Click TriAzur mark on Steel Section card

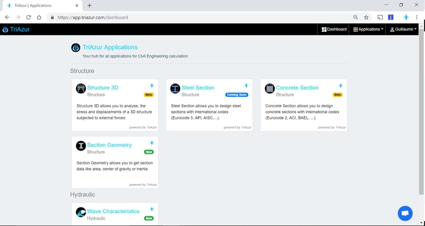coord(246,86)
